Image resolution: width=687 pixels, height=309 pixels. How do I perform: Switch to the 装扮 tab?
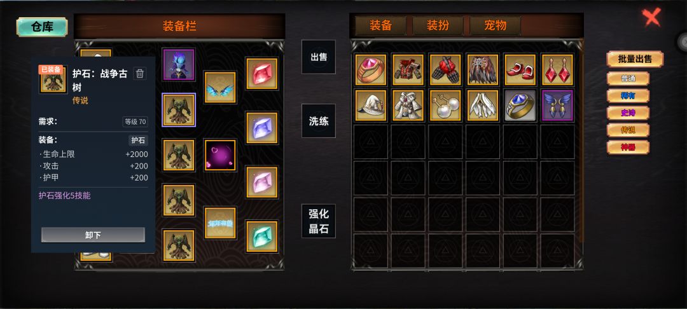click(x=438, y=25)
